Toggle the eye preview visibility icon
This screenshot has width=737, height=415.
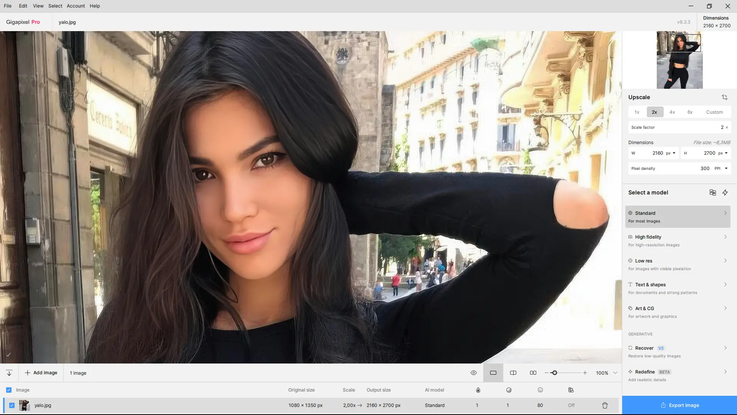coord(473,373)
